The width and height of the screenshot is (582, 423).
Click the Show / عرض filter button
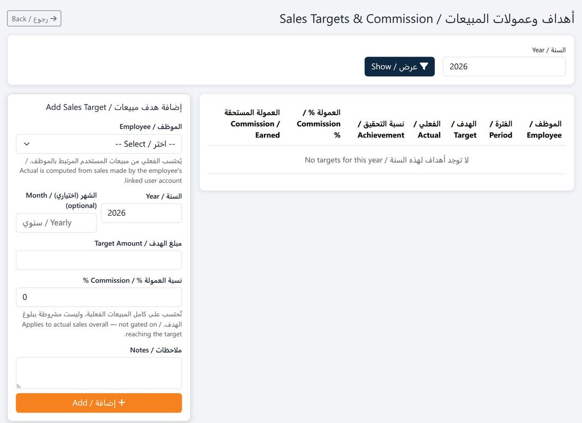tap(399, 67)
